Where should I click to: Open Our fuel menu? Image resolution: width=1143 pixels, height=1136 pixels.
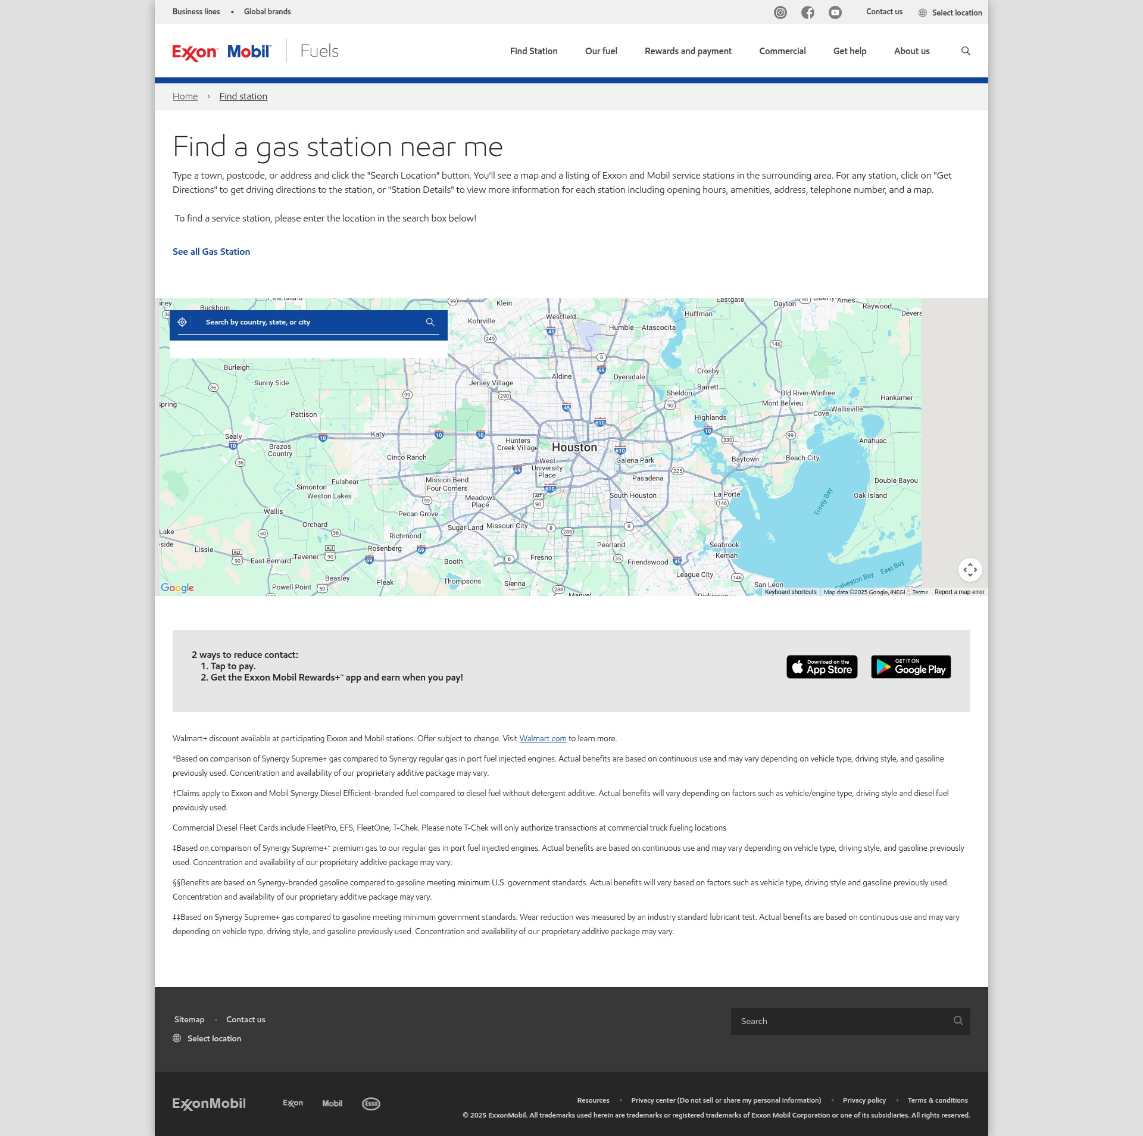pos(601,51)
